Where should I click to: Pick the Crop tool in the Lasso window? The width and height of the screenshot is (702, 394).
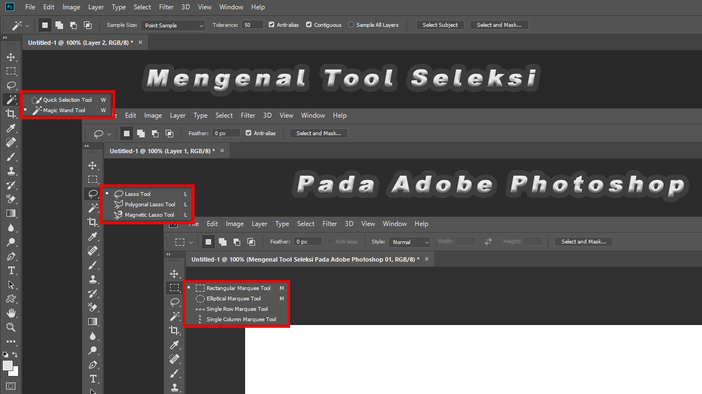[x=93, y=222]
